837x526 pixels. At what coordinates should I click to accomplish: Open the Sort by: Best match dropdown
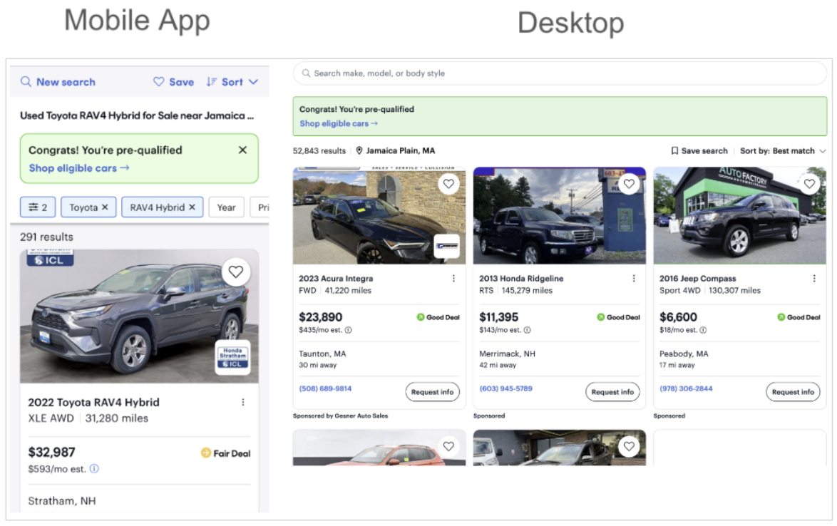[783, 151]
